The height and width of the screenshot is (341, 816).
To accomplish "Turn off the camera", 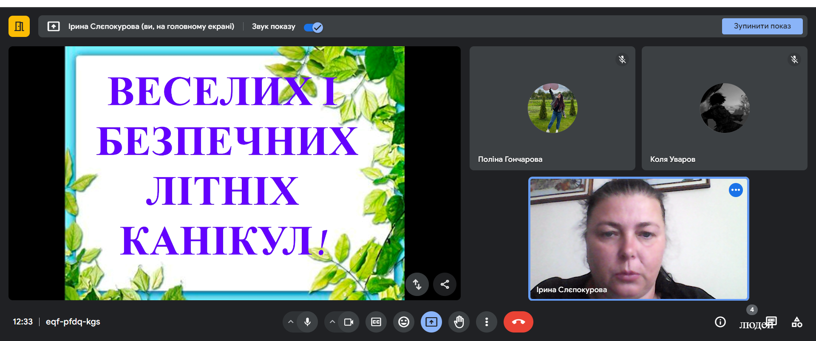I will pos(348,322).
